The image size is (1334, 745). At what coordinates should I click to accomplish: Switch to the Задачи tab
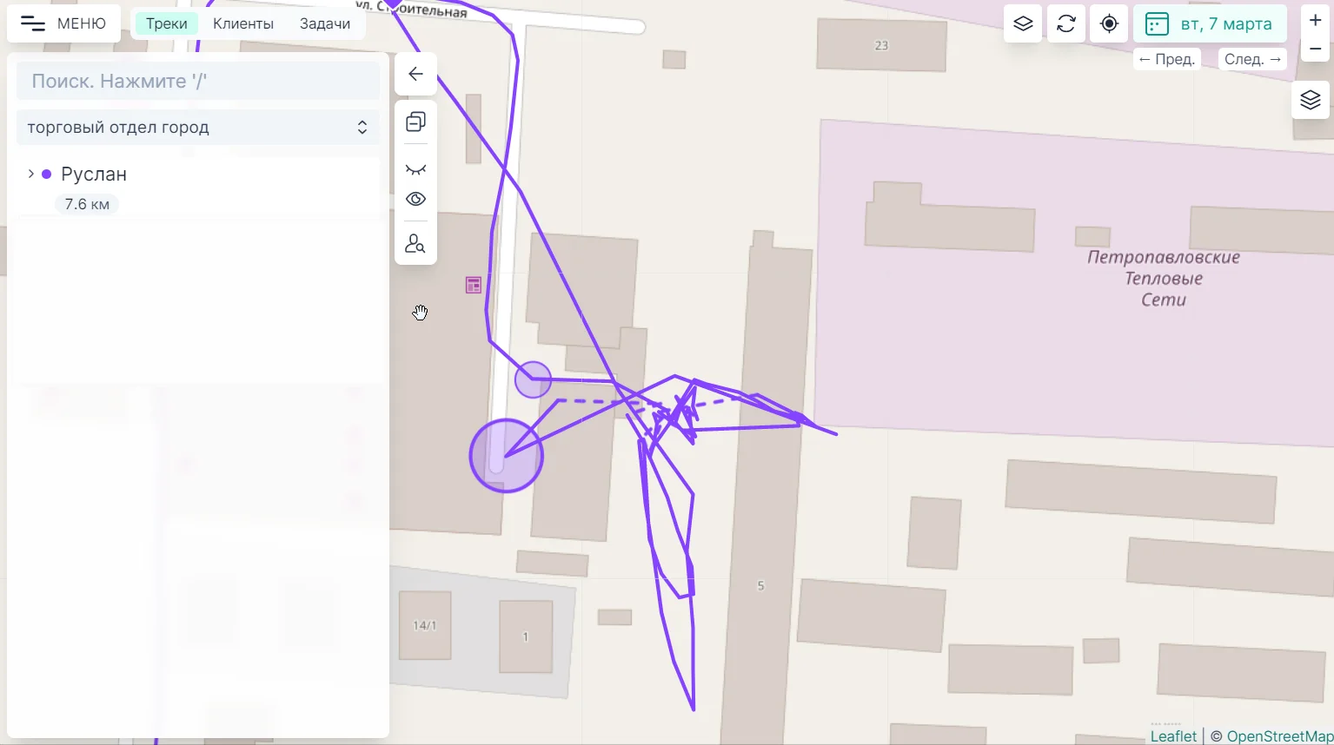(325, 23)
